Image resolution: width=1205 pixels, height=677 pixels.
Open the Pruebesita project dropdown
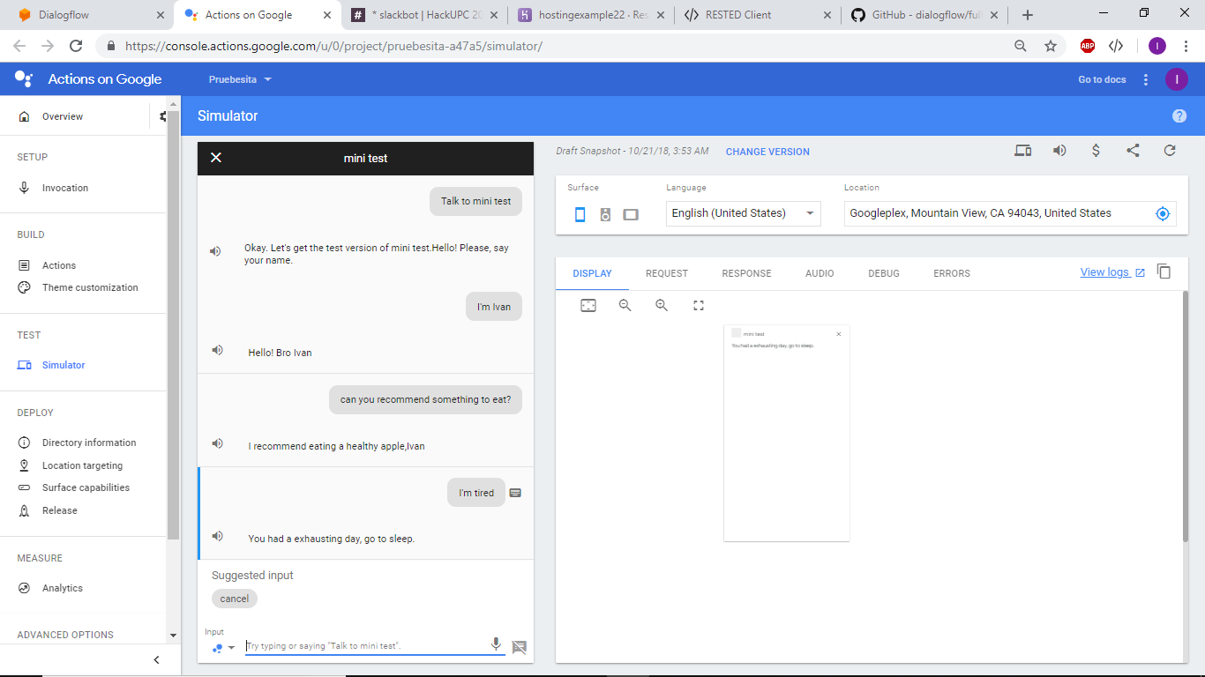tap(240, 79)
